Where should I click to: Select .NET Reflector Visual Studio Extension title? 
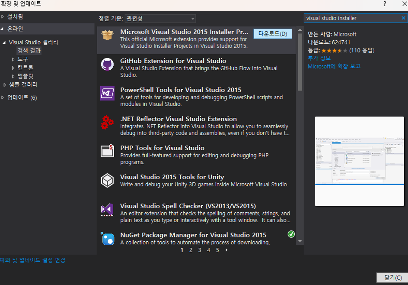tap(178, 119)
